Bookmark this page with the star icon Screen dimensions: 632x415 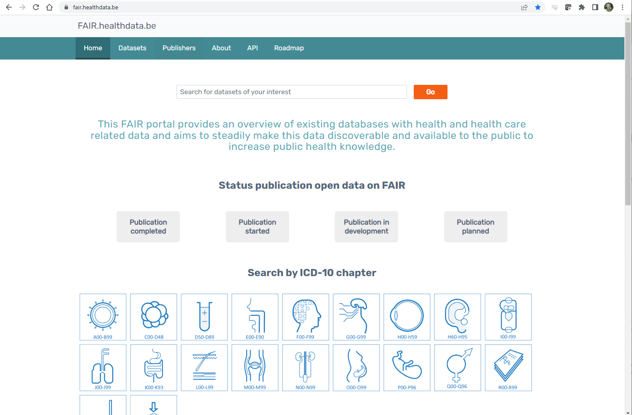[537, 7]
